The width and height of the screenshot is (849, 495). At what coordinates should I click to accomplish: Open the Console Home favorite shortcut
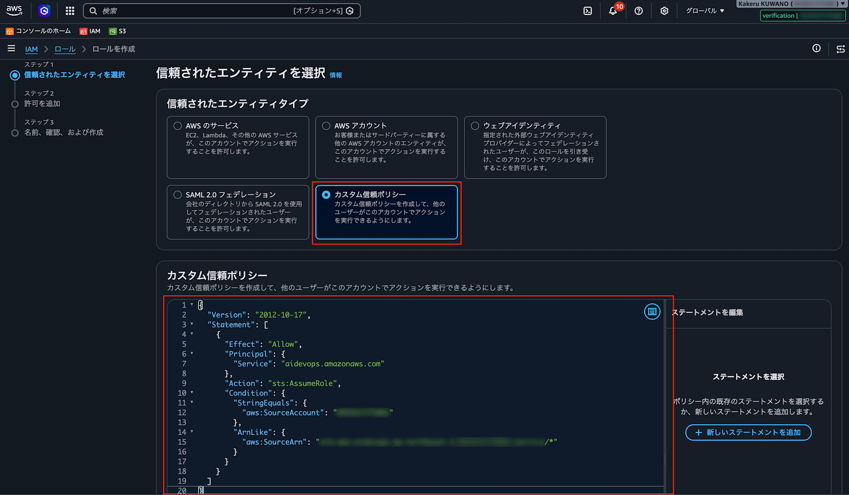[x=38, y=31]
